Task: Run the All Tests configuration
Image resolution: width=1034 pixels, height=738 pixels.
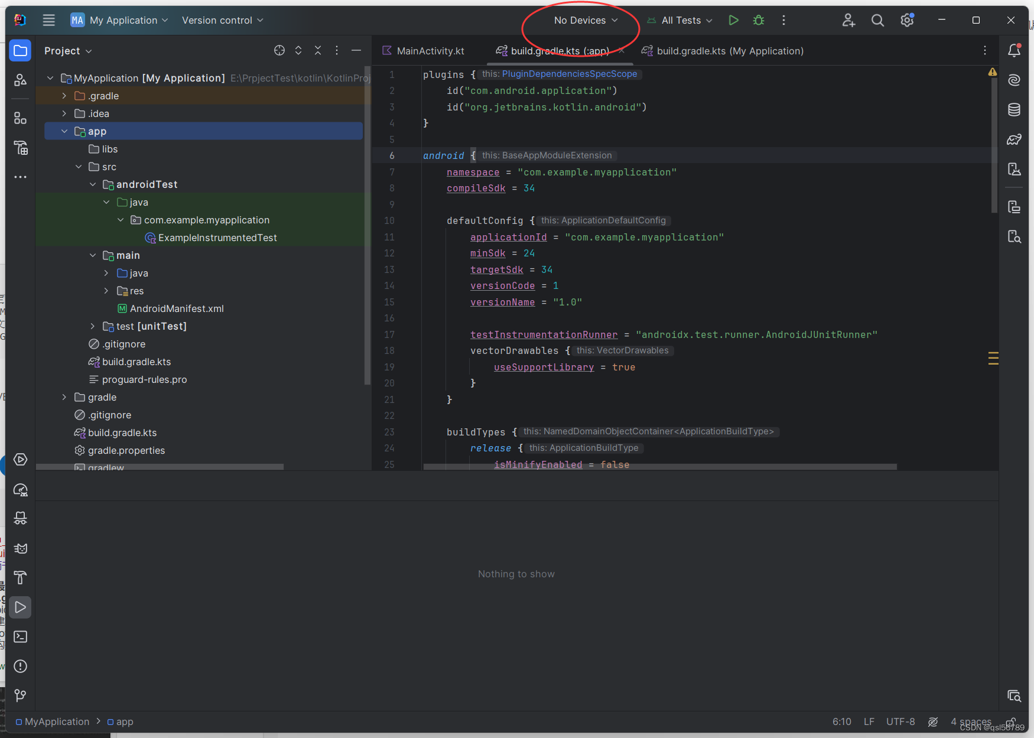Action: 733,20
